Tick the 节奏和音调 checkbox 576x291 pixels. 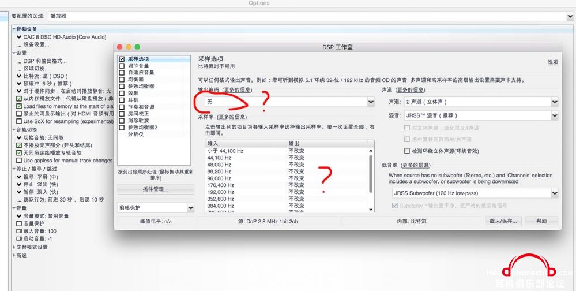[x=122, y=107]
